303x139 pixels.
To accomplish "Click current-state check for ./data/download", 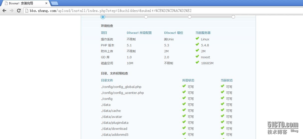I will point(222,128).
